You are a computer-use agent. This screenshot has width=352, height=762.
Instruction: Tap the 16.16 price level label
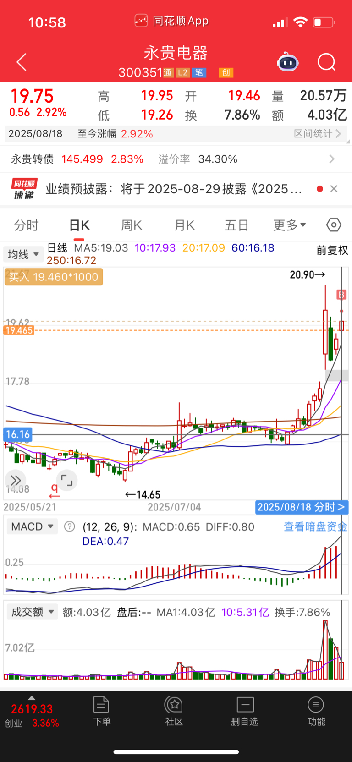pos(18,434)
